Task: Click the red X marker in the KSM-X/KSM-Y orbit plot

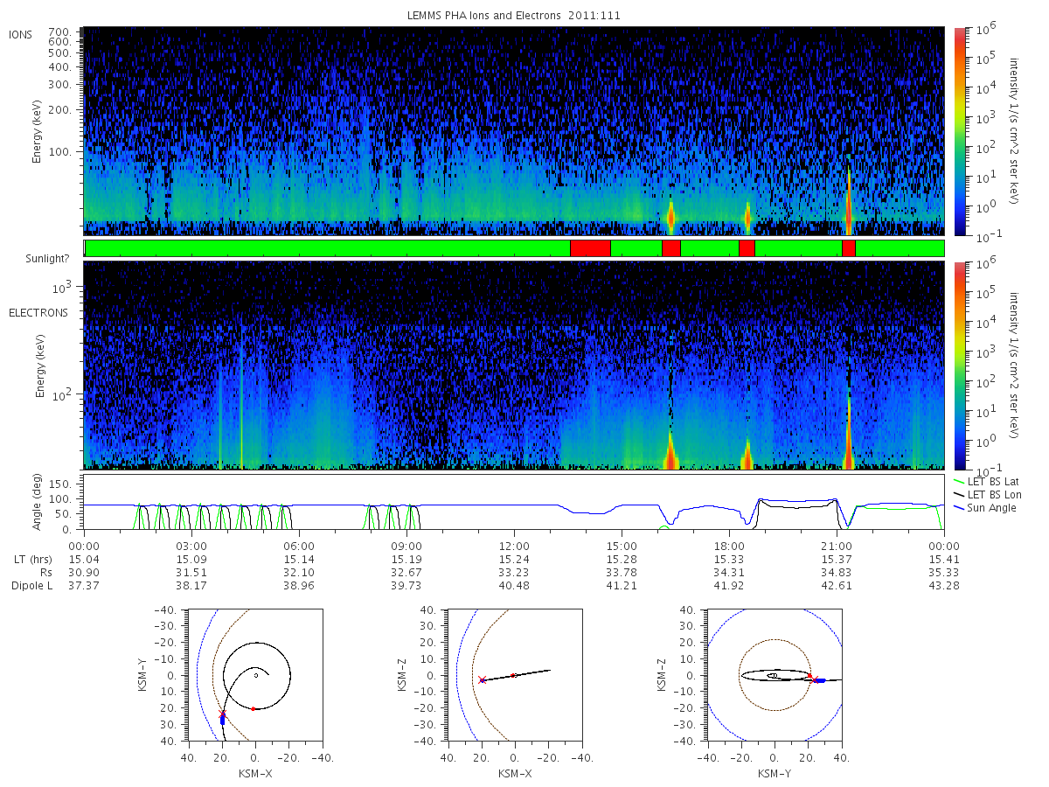Action: [222, 714]
